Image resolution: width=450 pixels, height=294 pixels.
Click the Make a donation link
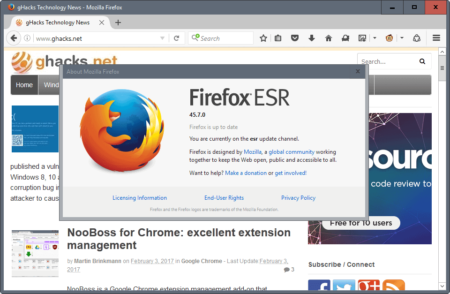tap(246, 173)
